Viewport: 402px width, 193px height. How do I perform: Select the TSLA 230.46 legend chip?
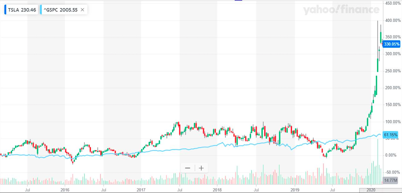(21, 10)
